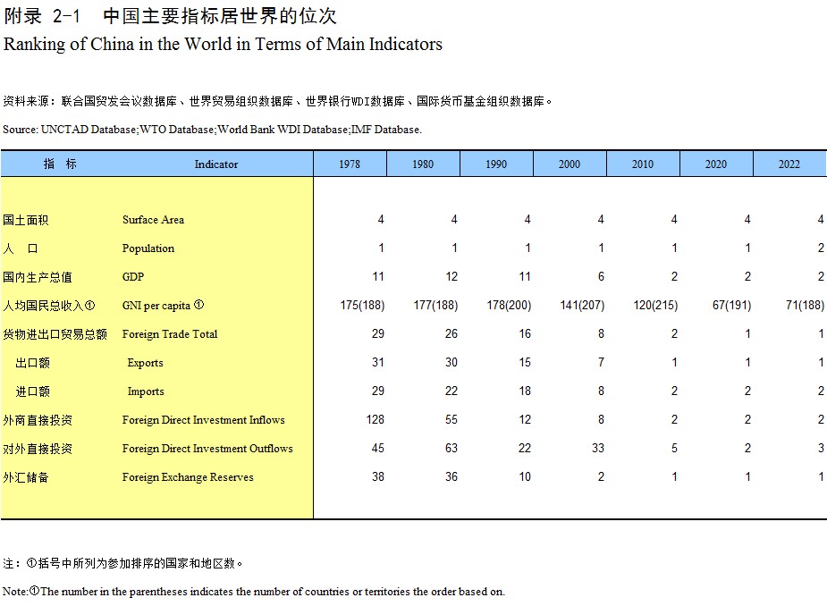Click GNI cell value 67(191)
827x606 pixels.
731,306
